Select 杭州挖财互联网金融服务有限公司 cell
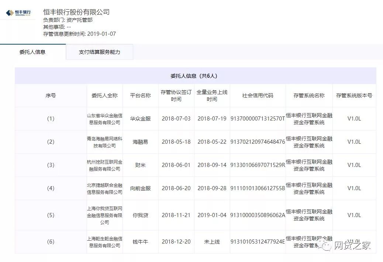Image resolution: width=383 pixels, height=262 pixels. (104, 165)
